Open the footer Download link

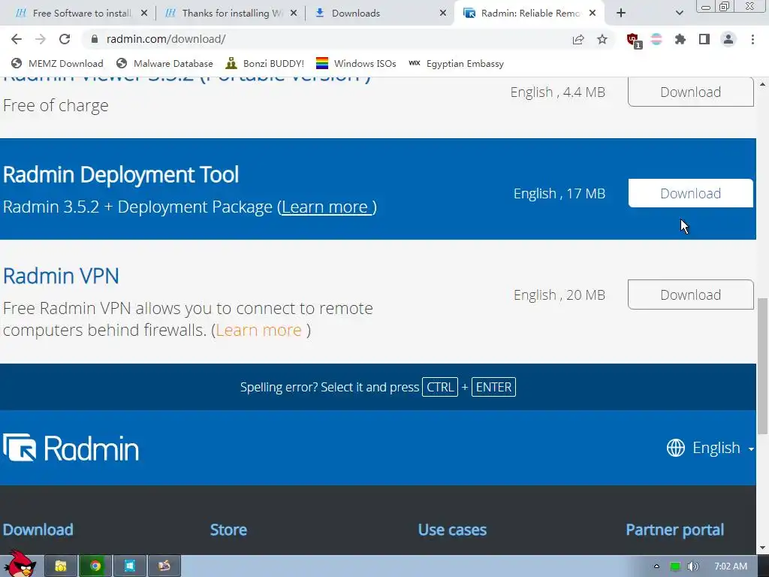pos(38,530)
